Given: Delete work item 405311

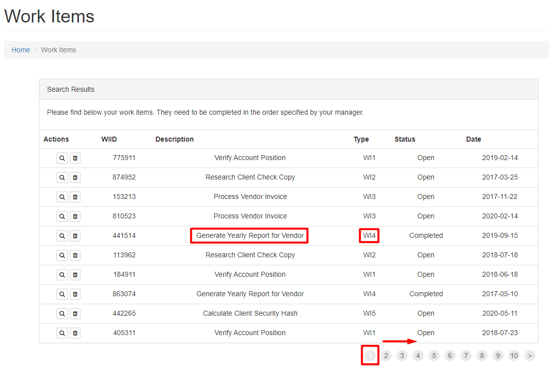Looking at the screenshot, I should [x=75, y=333].
